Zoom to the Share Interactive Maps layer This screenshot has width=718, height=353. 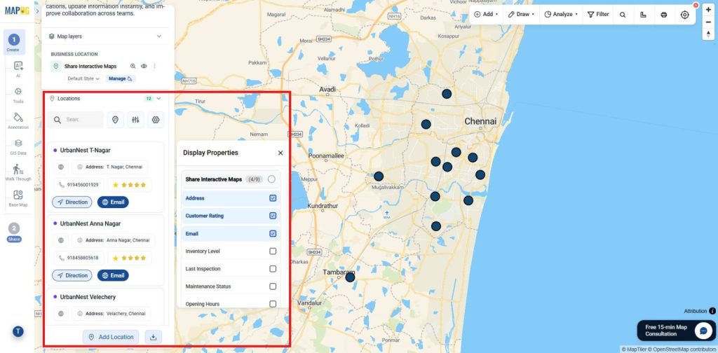click(x=133, y=67)
